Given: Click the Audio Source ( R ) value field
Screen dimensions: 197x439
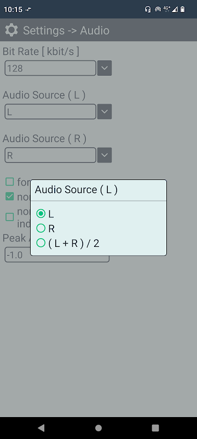Looking at the screenshot, I should 50,155.
